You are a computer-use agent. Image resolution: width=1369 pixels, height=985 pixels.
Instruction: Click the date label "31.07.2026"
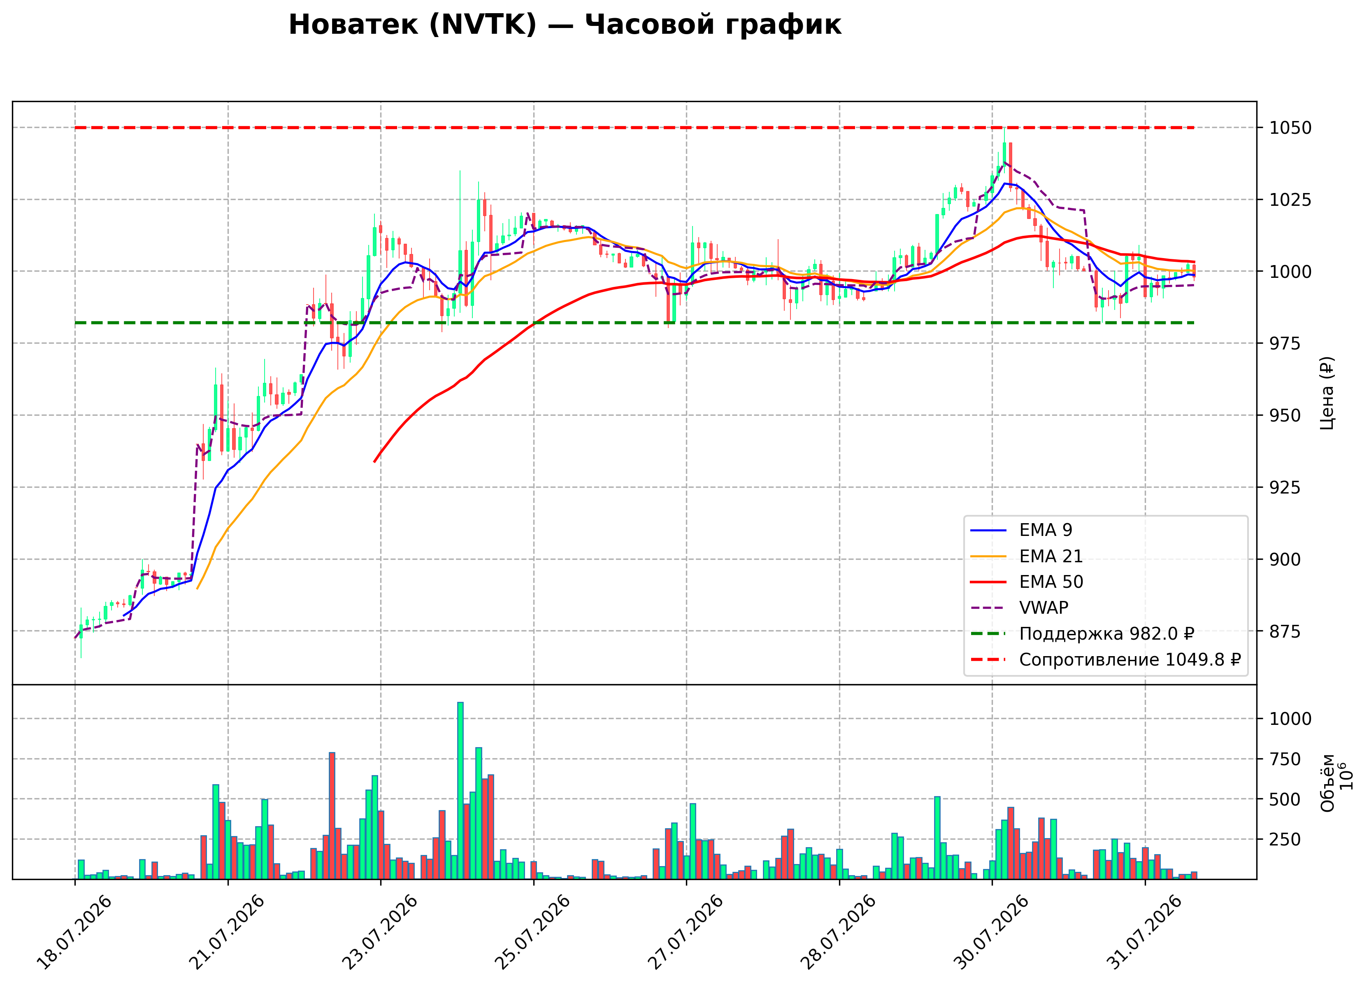click(x=1145, y=932)
